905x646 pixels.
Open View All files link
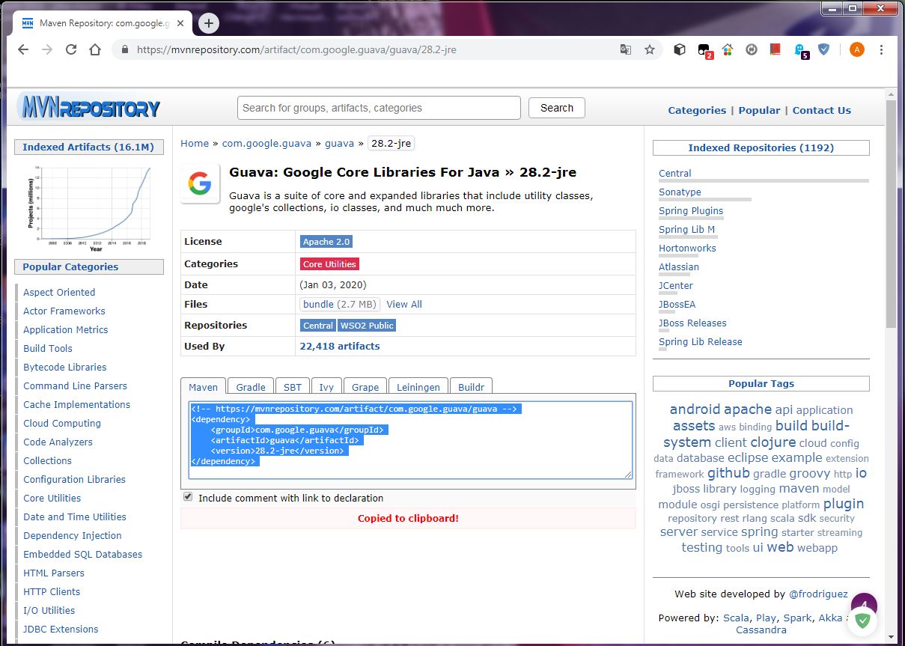click(404, 305)
